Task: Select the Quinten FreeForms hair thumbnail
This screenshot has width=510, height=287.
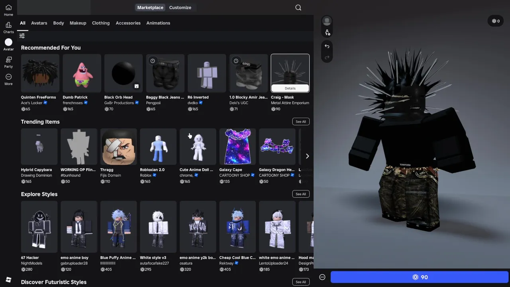Action: click(x=40, y=73)
